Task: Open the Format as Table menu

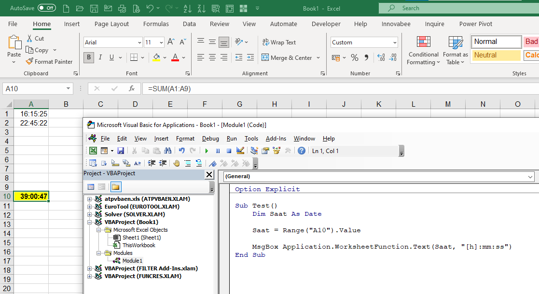Action: tap(456, 50)
